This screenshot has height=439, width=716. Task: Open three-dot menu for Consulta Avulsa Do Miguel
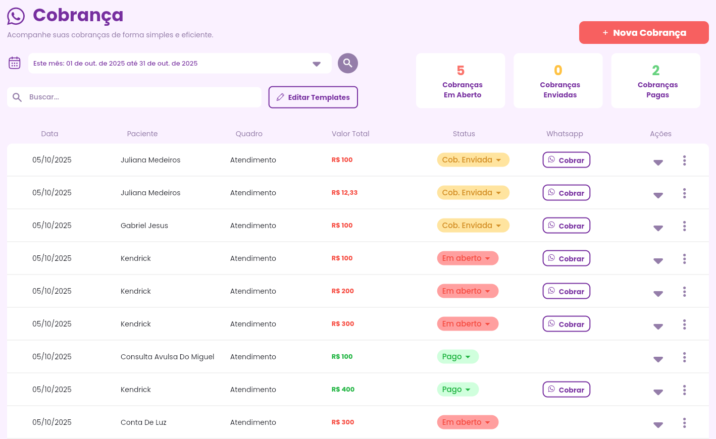coord(684,357)
